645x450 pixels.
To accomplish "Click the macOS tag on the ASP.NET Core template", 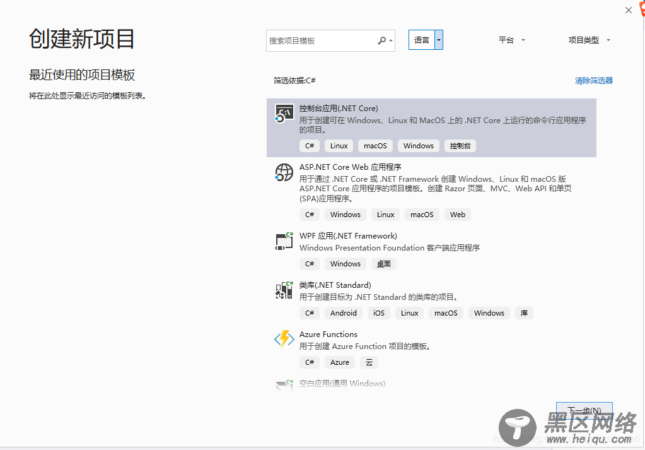I will [422, 215].
